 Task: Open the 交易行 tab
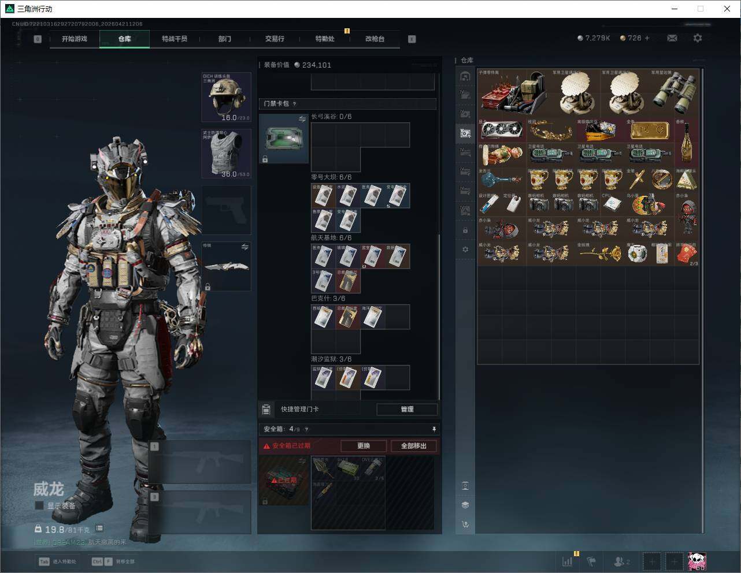coord(275,39)
